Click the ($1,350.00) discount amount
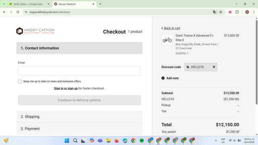 231,99
